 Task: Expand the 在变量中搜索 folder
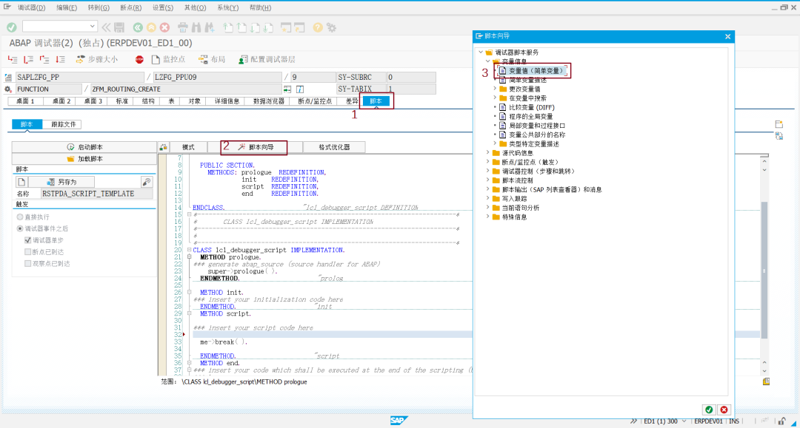click(494, 98)
